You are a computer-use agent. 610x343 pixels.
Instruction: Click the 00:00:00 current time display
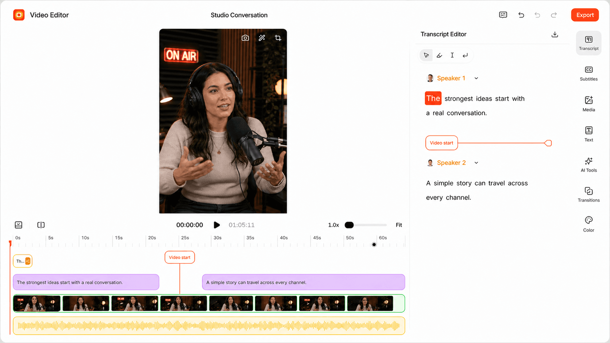(189, 225)
